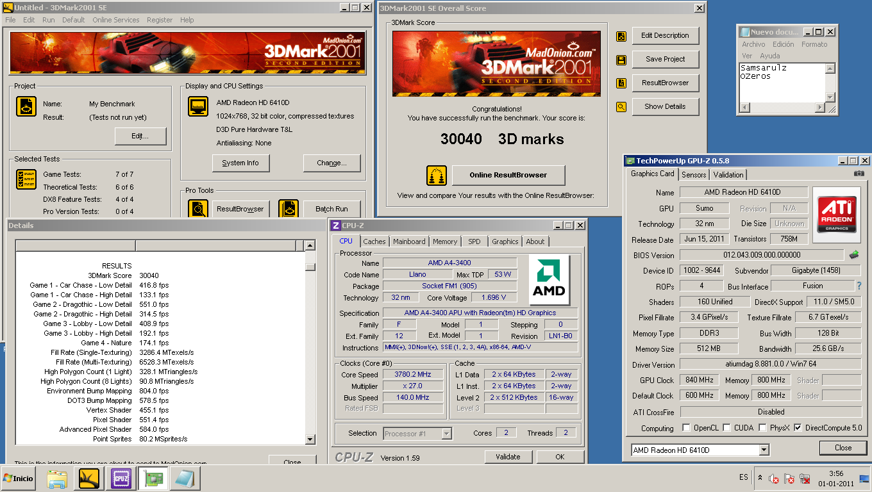The height and width of the screenshot is (492, 872).
Task: Click the Details list scroll down arrow
Action: pyautogui.click(x=310, y=439)
